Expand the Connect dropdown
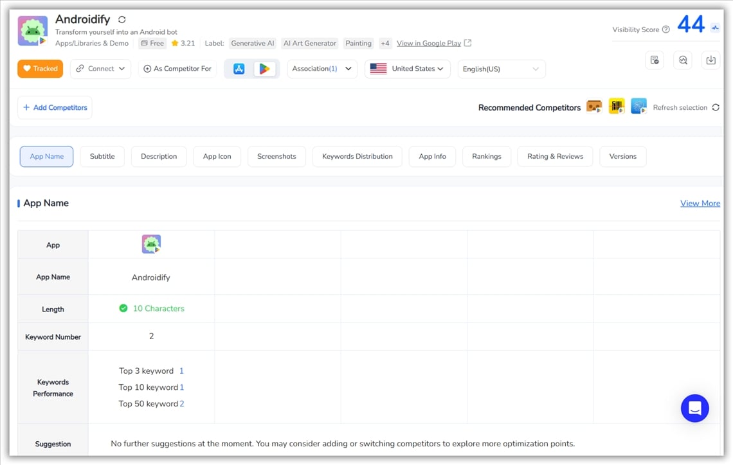This screenshot has height=465, width=733. click(x=100, y=69)
